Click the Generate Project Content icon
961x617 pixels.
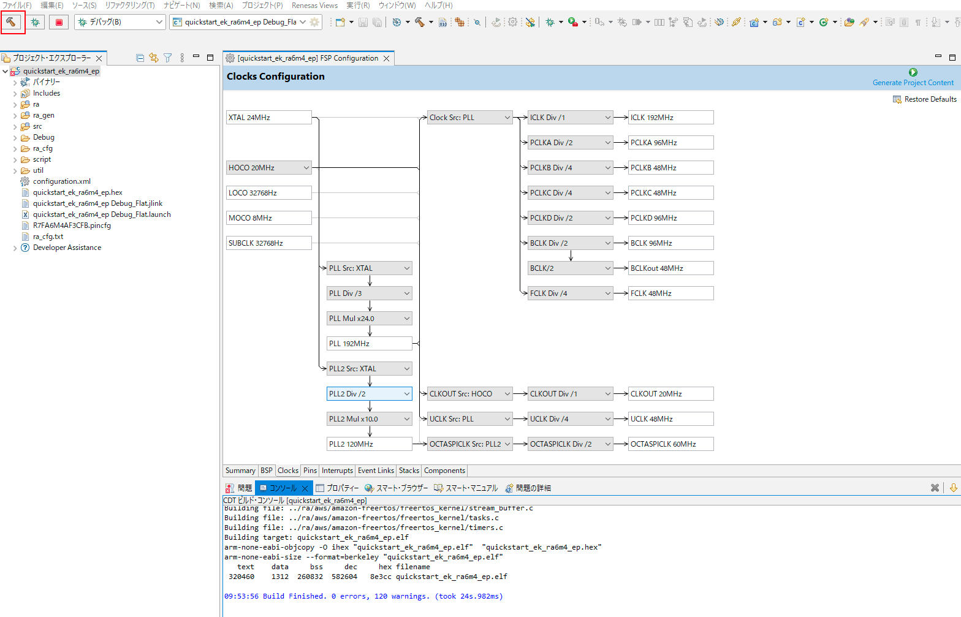click(913, 72)
